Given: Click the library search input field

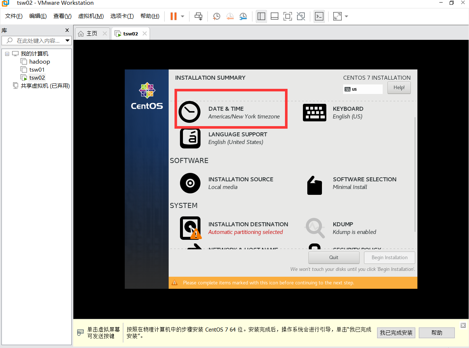Looking at the screenshot, I should [x=33, y=41].
